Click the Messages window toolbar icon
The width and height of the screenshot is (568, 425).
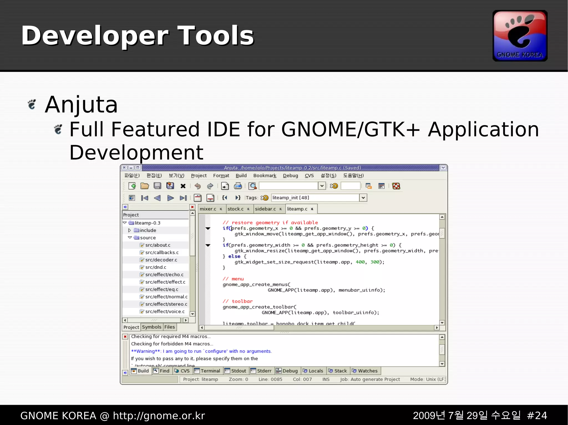[381, 186]
